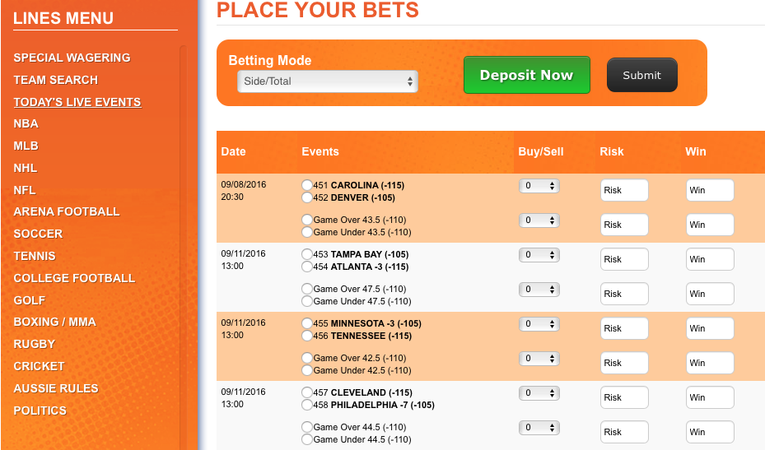This screenshot has height=450, width=765.
Task: Submit the bets with the Submit button
Action: (642, 75)
